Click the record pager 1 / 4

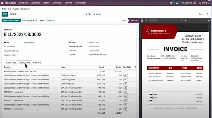pos(201,14)
